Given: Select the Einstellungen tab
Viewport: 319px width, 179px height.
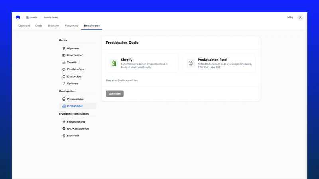Looking at the screenshot, I should click(92, 25).
